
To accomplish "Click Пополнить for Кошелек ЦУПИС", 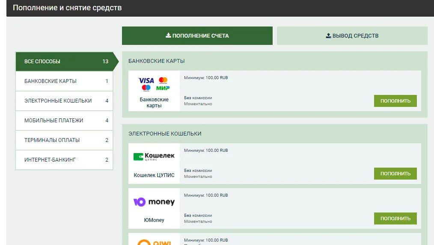I will 395,174.
